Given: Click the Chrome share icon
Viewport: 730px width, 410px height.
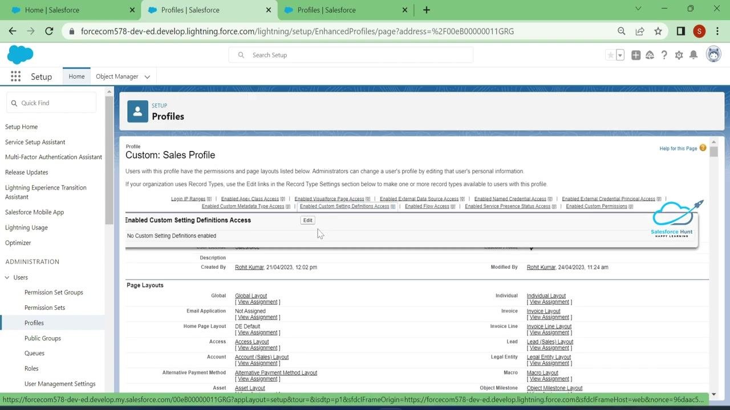Looking at the screenshot, I should click(640, 31).
